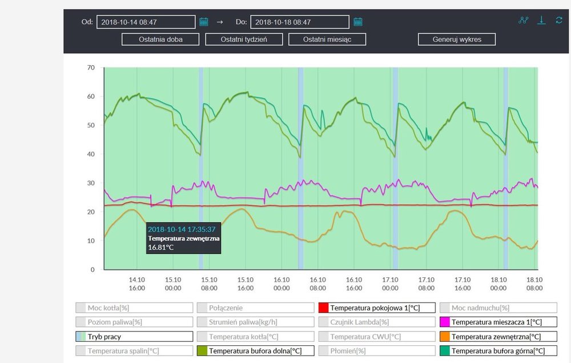Click the download chart data icon
571x363 pixels.
click(542, 20)
